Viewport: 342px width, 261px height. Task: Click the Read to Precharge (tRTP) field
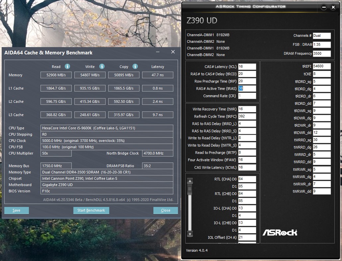click(247, 153)
